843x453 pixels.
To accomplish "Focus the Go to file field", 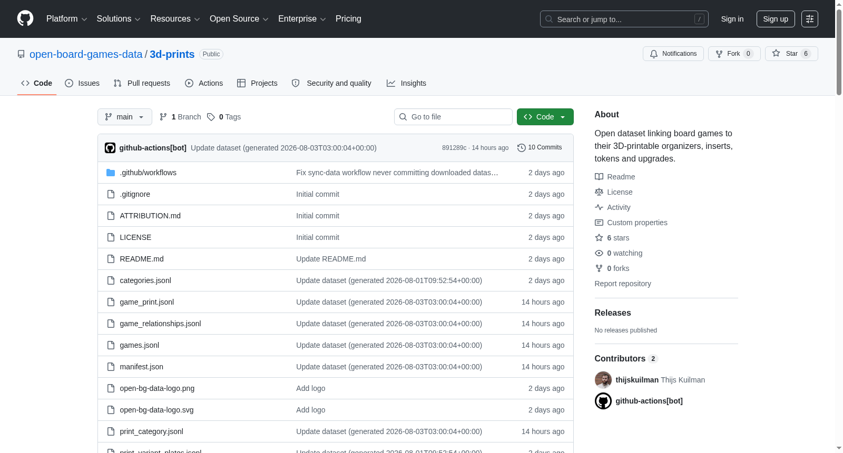I will [x=453, y=117].
